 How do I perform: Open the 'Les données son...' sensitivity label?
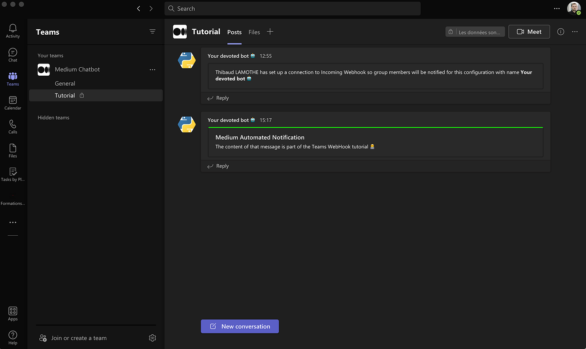point(475,32)
